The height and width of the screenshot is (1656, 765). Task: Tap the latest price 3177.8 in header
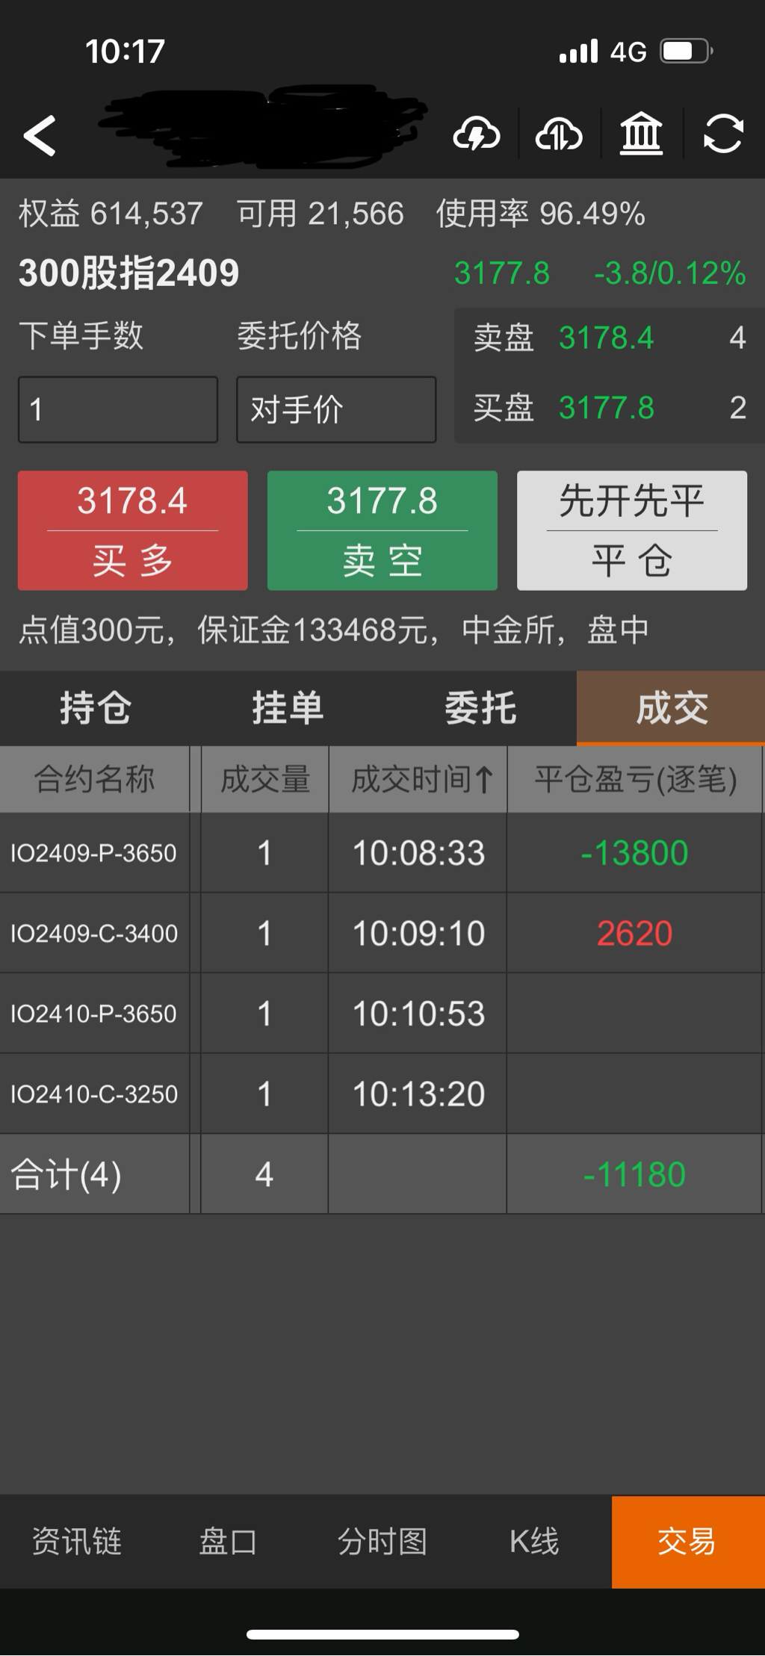point(502,273)
